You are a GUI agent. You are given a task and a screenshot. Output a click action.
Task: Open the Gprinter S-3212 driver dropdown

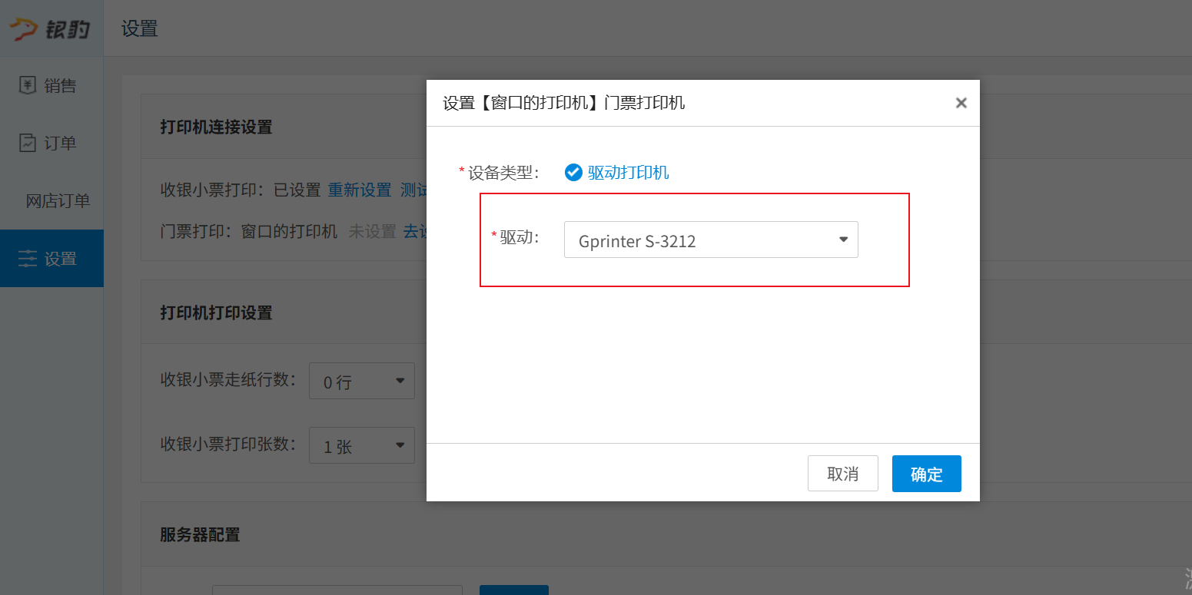tap(710, 240)
